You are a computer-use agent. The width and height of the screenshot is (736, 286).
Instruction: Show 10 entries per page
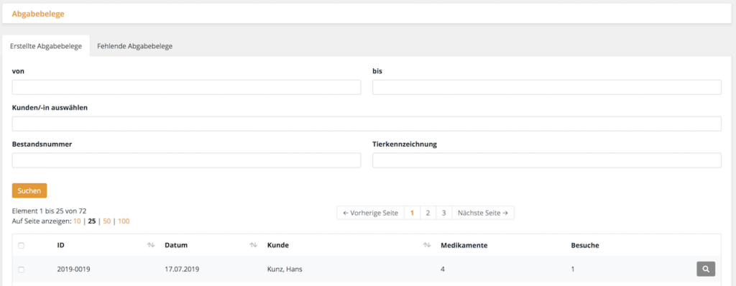(77, 221)
